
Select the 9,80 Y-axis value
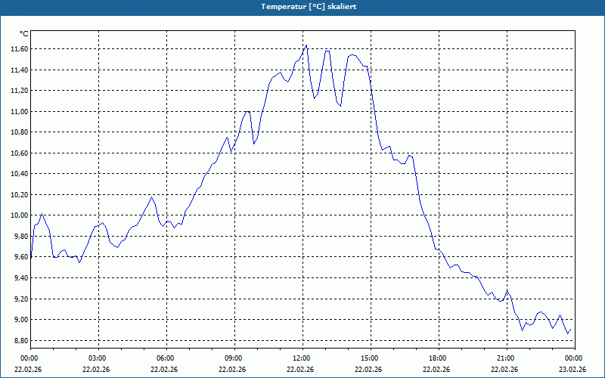coord(21,236)
